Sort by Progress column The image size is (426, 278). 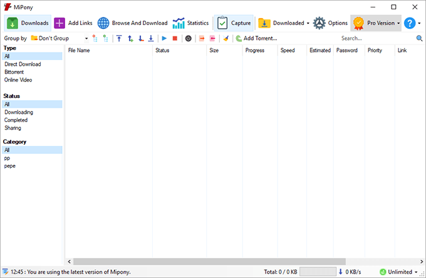click(260, 50)
